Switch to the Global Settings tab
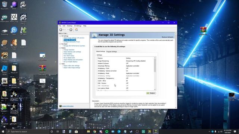Viewport: 239px width, 134px height. [100, 51]
